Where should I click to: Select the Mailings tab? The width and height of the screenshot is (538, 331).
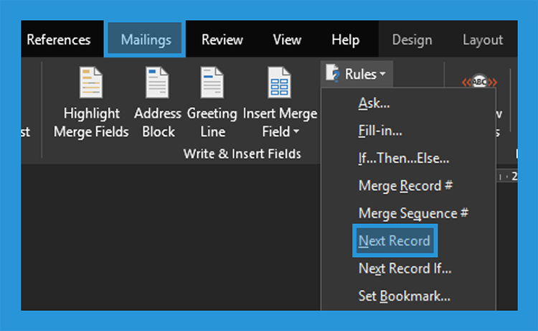coord(146,39)
